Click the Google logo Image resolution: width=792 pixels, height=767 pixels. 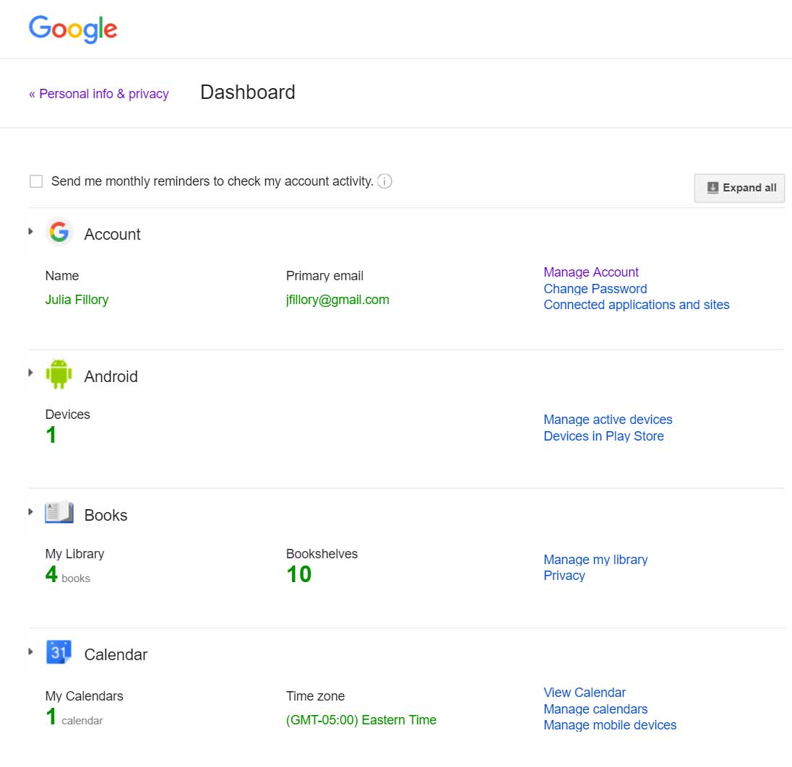click(72, 29)
